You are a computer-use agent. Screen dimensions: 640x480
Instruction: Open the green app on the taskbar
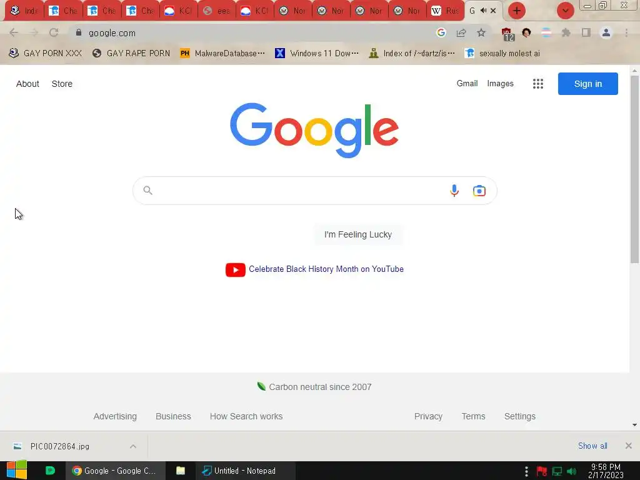click(x=50, y=471)
